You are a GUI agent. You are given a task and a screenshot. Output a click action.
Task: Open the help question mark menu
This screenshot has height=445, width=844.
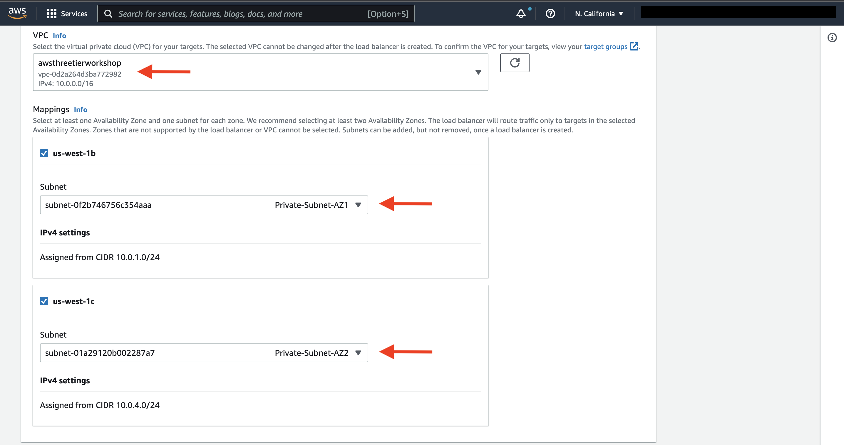click(550, 14)
